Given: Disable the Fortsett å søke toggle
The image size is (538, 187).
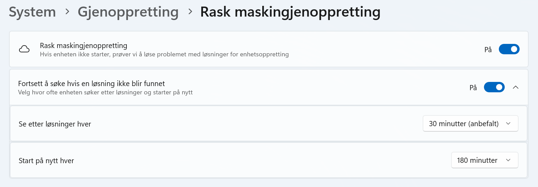Looking at the screenshot, I should 494,87.
